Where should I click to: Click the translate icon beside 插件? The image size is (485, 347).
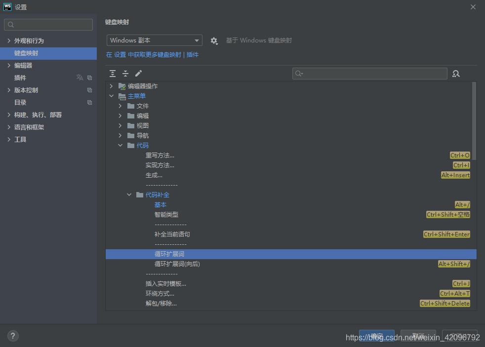(x=80, y=77)
